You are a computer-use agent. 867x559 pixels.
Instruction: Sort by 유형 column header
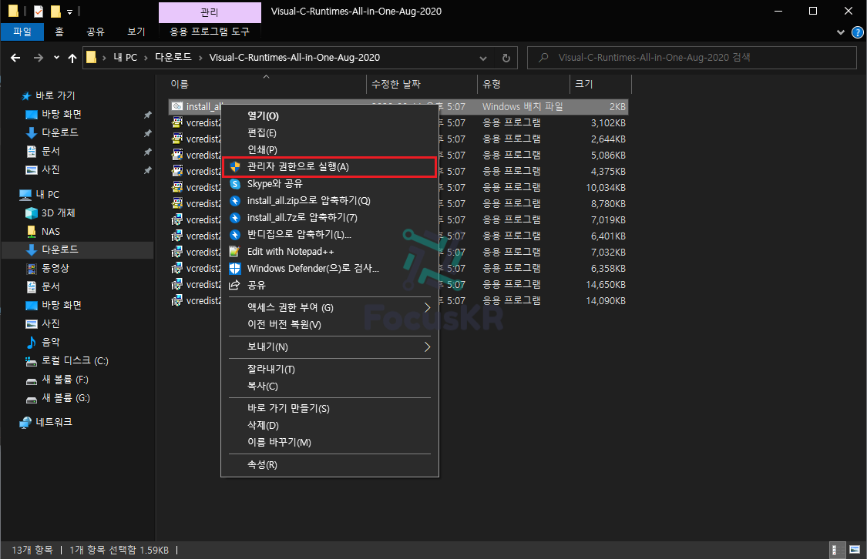523,84
